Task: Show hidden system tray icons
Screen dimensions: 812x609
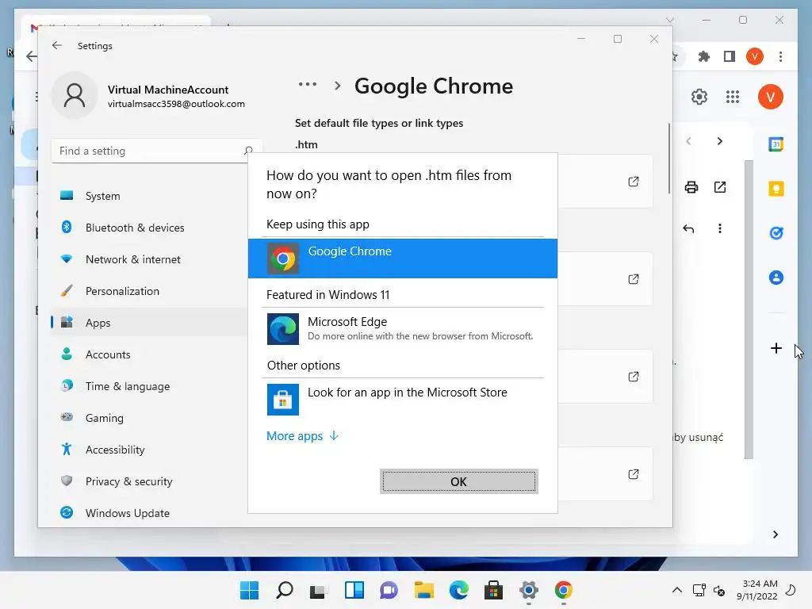Action: [x=677, y=590]
